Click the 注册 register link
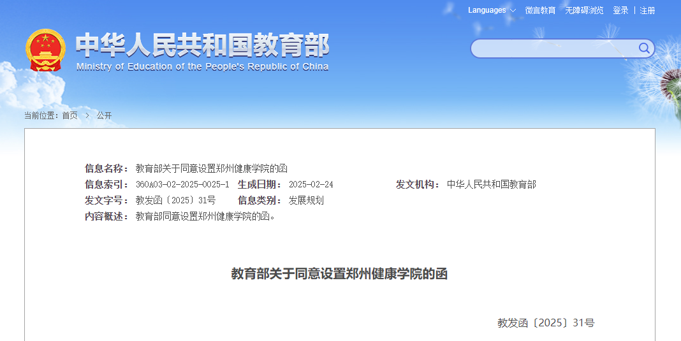681x341 pixels. (648, 10)
